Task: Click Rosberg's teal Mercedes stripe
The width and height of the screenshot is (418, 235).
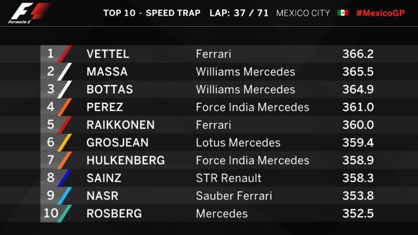Action: [x=64, y=214]
